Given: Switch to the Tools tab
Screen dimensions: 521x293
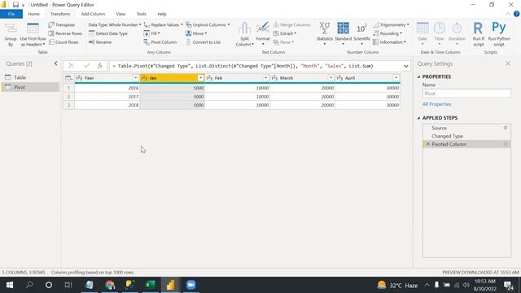Looking at the screenshot, I should pyautogui.click(x=141, y=14).
